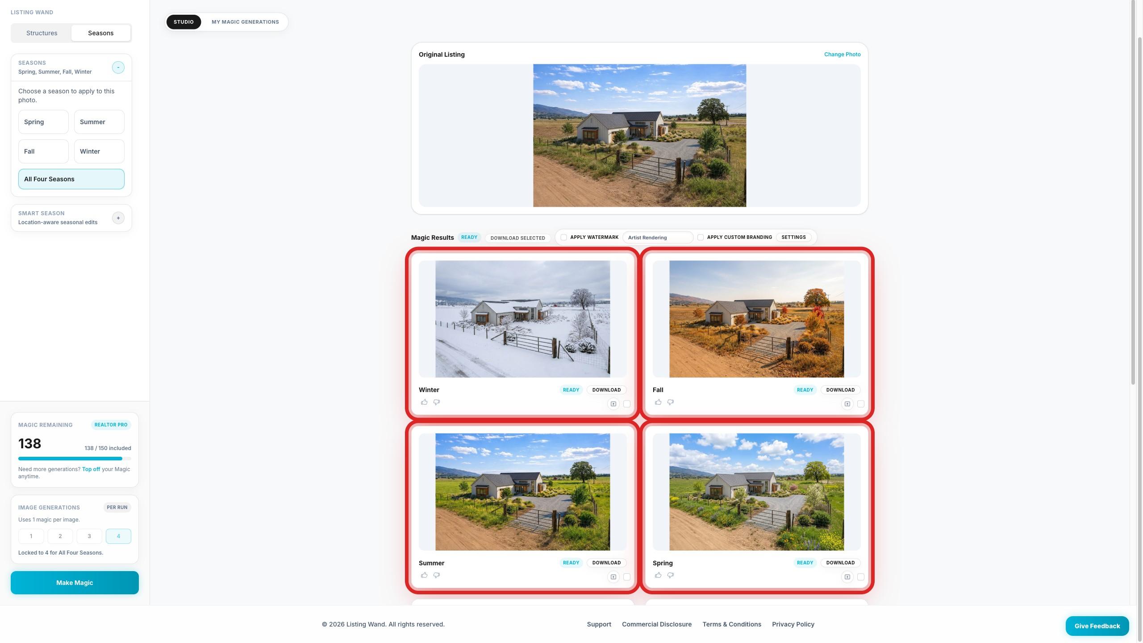This screenshot has height=643, width=1143.
Task: Thumbs up the Fall result
Action: [658, 402]
